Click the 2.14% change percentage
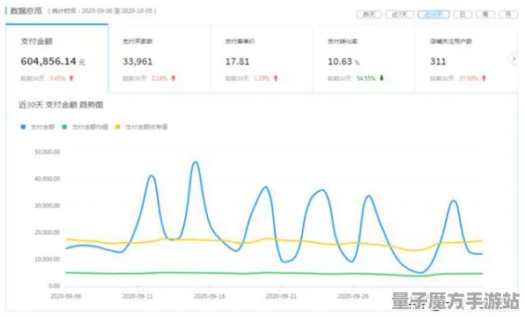525x317 pixels. click(159, 78)
